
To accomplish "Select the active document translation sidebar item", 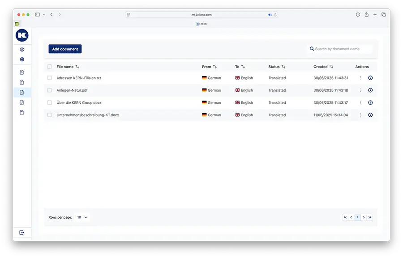I will 22,93.
